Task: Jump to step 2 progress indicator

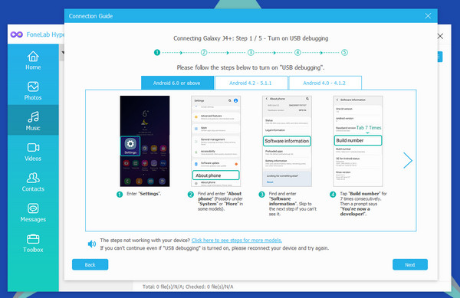Action: pyautogui.click(x=204, y=52)
